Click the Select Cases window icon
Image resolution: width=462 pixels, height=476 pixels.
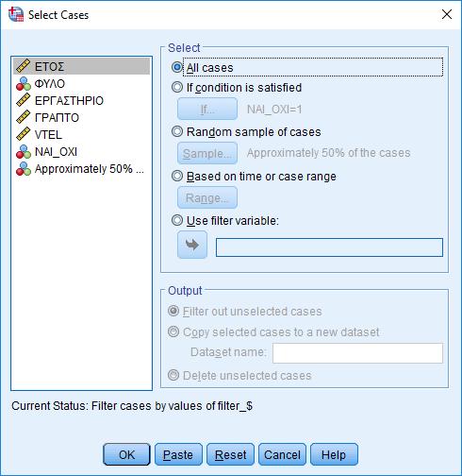point(16,14)
